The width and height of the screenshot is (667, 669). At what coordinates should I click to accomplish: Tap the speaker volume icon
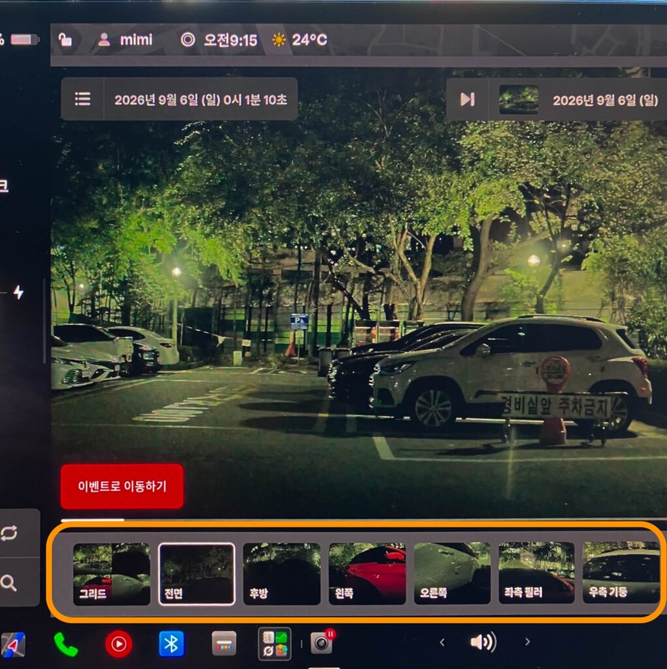(x=484, y=642)
